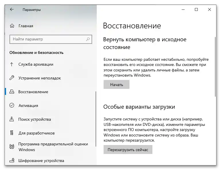221x170 pixels.
Task: Maximize the Параметры window
Action: (196, 9)
